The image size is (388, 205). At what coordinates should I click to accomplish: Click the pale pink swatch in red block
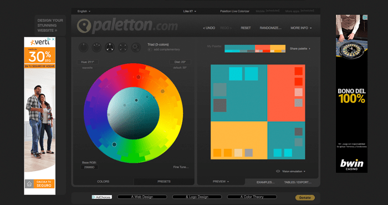point(298,92)
